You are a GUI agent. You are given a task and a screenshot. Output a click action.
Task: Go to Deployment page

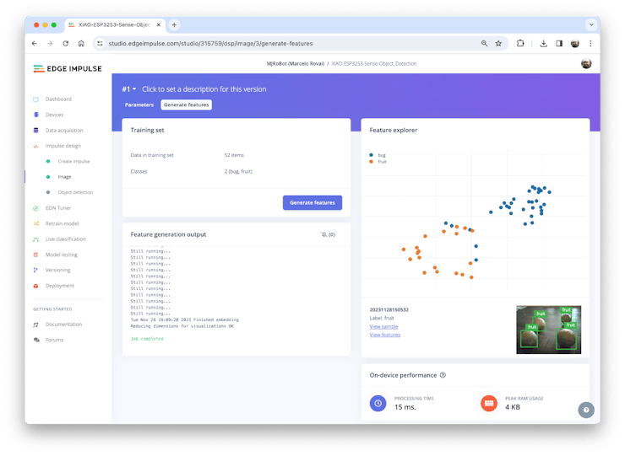pos(59,285)
